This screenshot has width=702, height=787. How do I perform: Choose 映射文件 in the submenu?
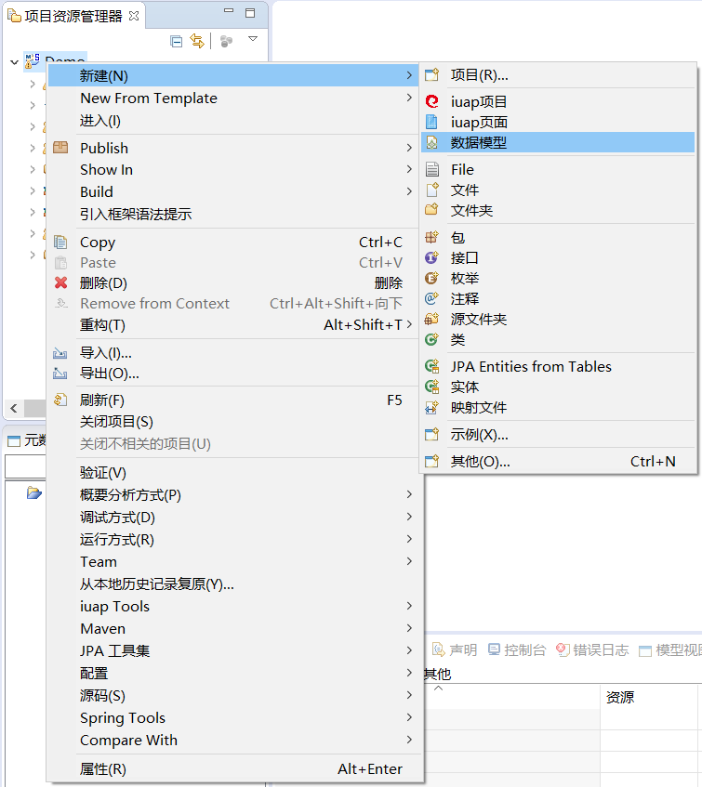[478, 407]
